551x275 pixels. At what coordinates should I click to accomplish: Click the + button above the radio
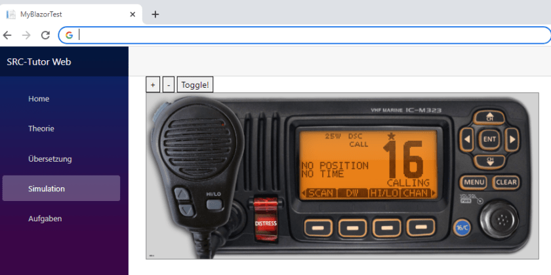(152, 85)
